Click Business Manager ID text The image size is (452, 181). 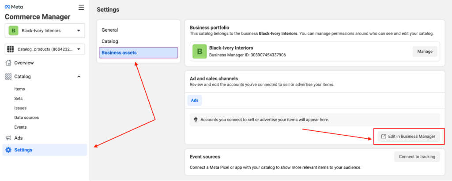[x=248, y=55]
